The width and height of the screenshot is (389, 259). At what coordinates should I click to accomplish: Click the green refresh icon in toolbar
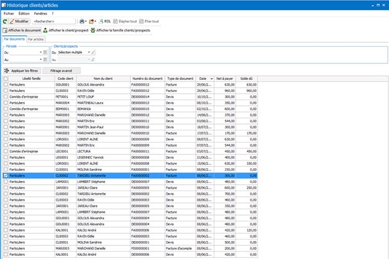tap(4, 22)
